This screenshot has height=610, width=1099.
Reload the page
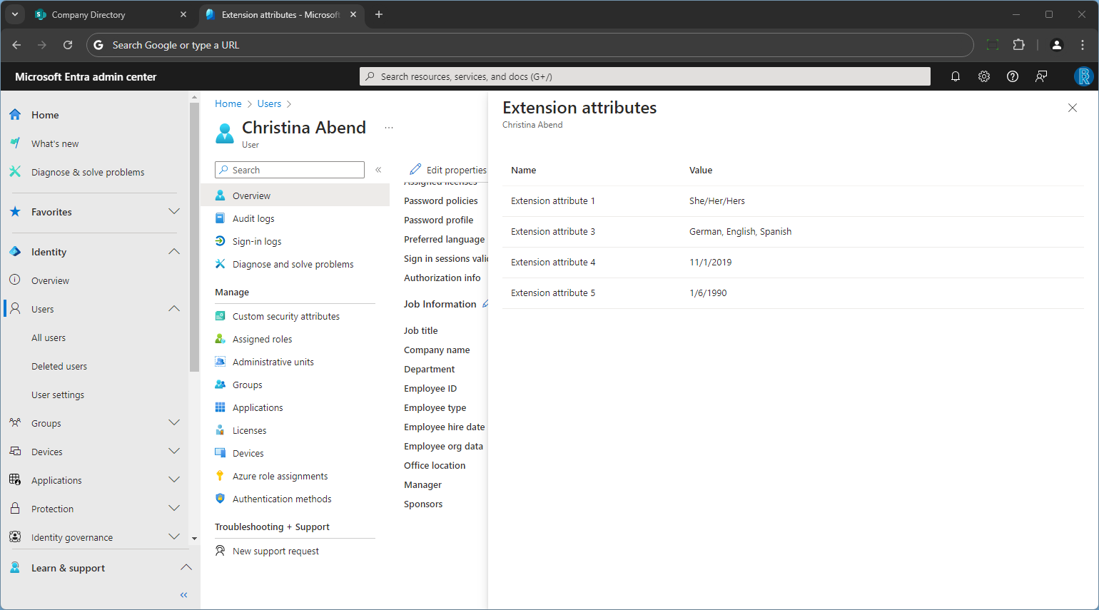[x=68, y=45]
